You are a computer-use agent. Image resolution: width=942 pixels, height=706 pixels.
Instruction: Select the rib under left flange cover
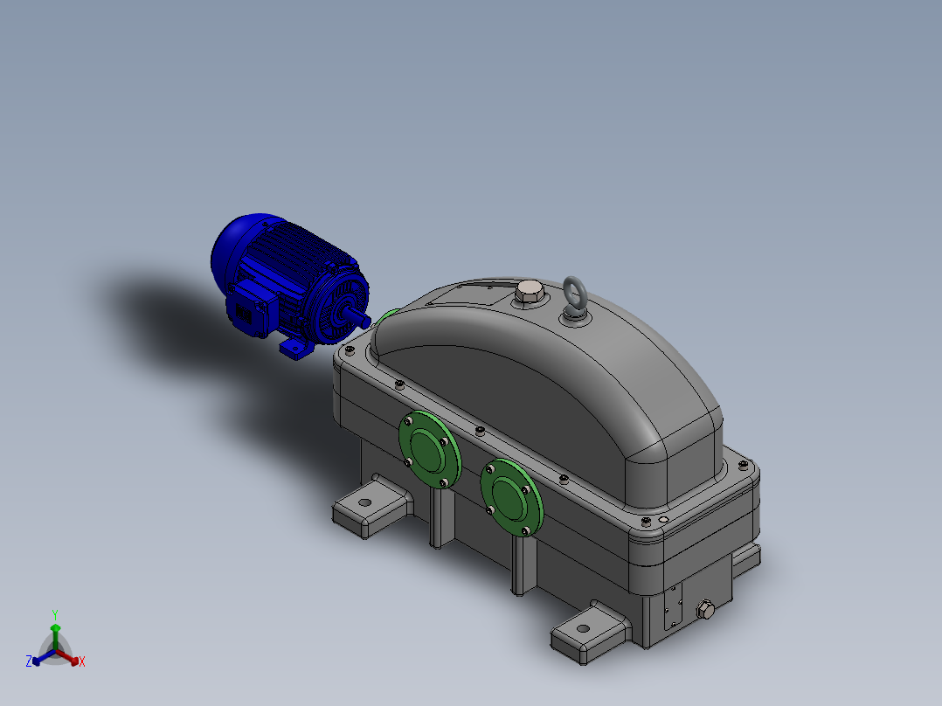pyautogui.click(x=441, y=516)
